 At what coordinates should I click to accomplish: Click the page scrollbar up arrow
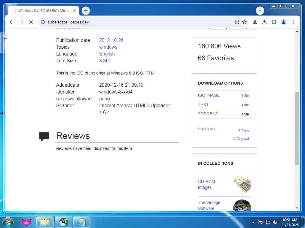coord(297,31)
